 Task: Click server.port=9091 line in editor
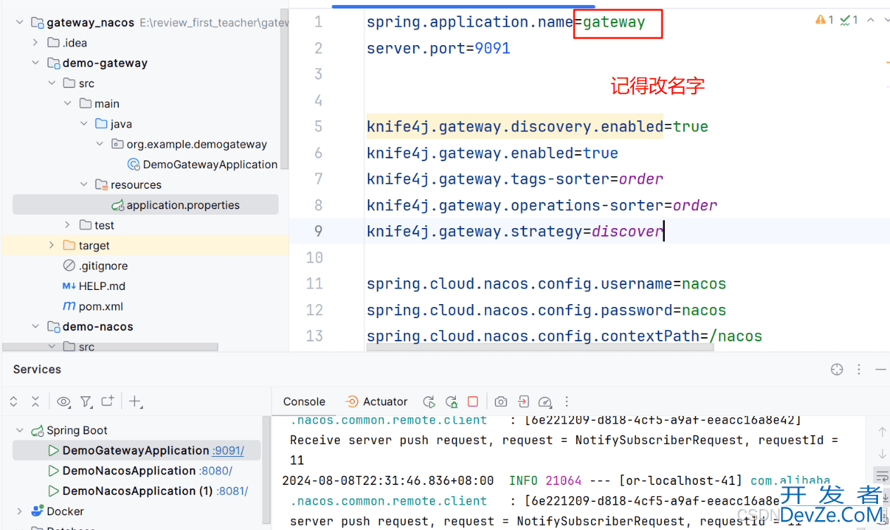tap(438, 49)
